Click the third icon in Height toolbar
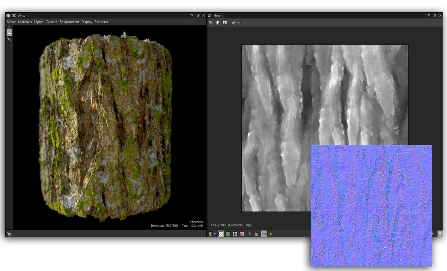 [225, 23]
